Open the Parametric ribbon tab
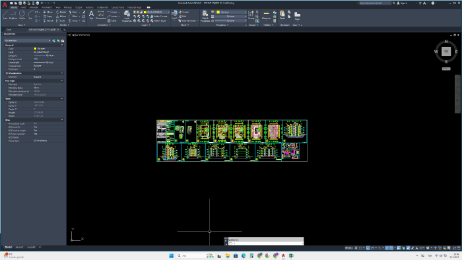Image resolution: width=462 pixels, height=260 pixels. pyautogui.click(x=47, y=7)
